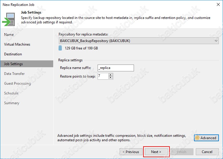This screenshot has height=159, width=223.
Task: Click the replication job wizard icon
Action: click(x=8, y=19)
